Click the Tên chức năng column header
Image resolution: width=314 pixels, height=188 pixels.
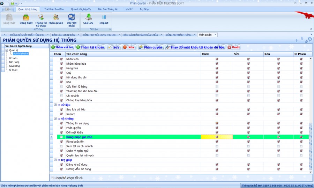(x=133, y=54)
